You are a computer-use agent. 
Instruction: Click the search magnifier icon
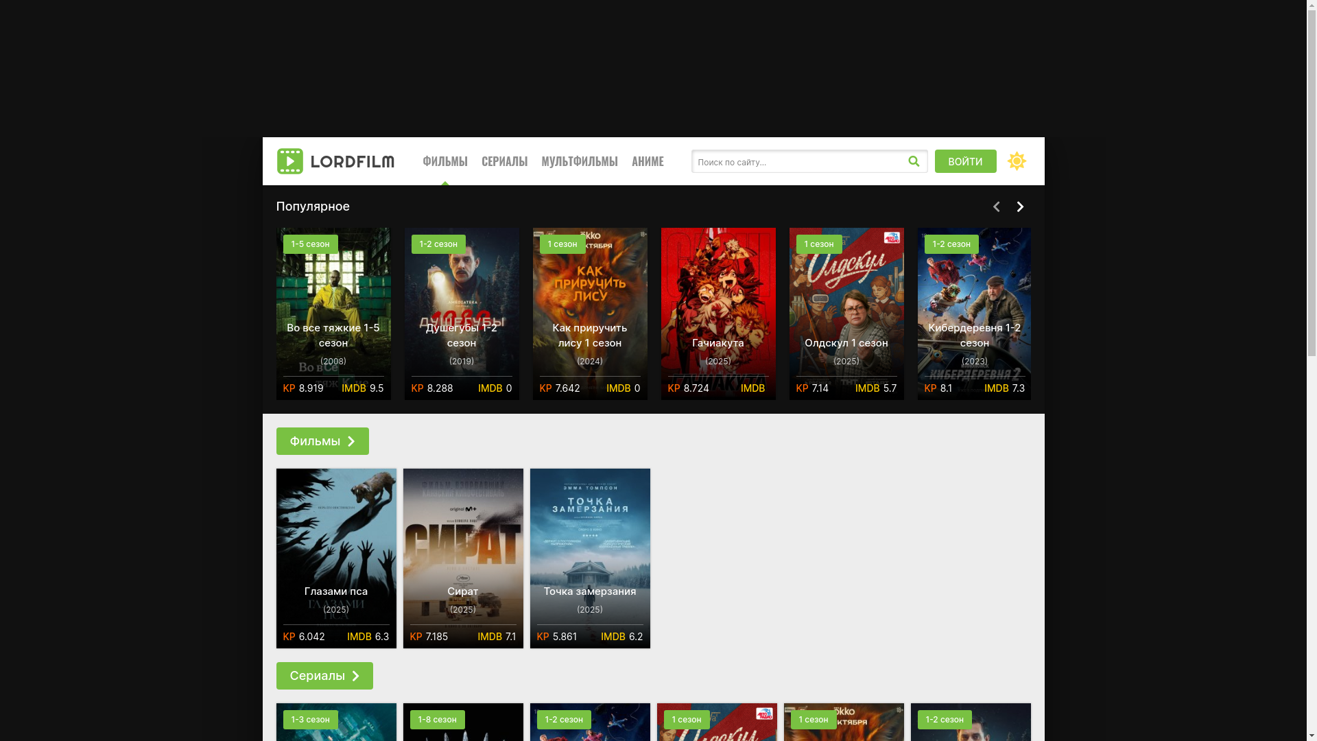coord(914,161)
